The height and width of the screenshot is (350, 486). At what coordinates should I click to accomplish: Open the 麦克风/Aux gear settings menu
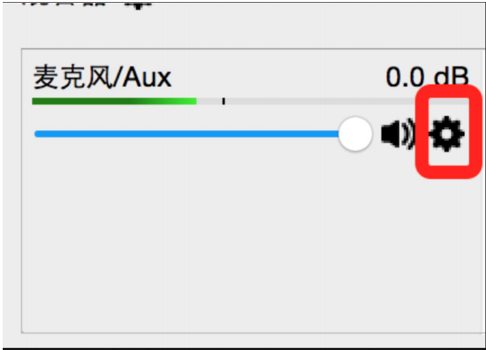click(446, 134)
